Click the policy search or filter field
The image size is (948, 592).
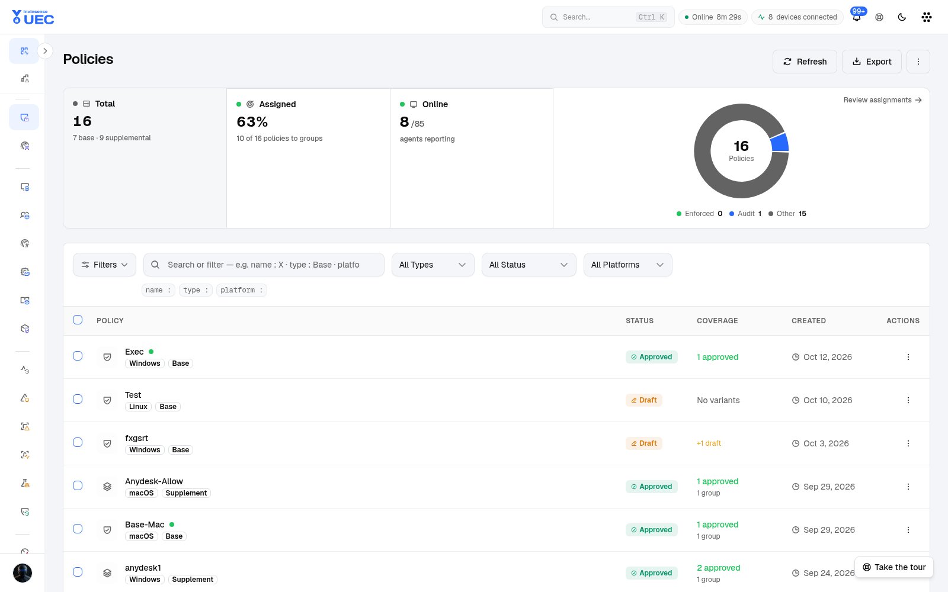[x=264, y=265]
